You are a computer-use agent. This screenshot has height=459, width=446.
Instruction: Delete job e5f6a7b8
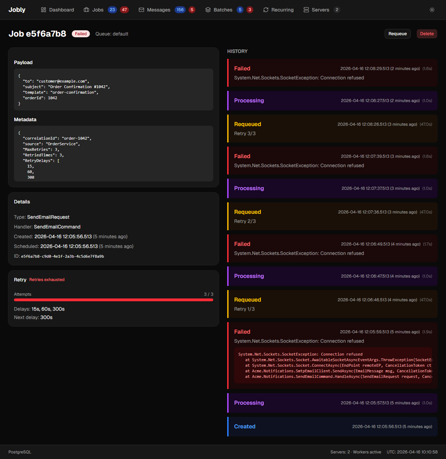(427, 34)
